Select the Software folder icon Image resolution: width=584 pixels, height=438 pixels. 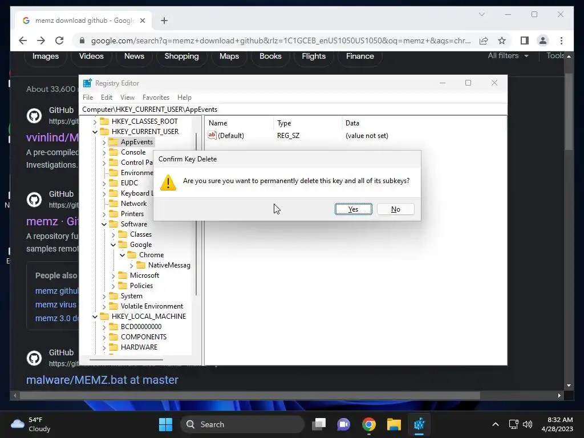click(113, 224)
